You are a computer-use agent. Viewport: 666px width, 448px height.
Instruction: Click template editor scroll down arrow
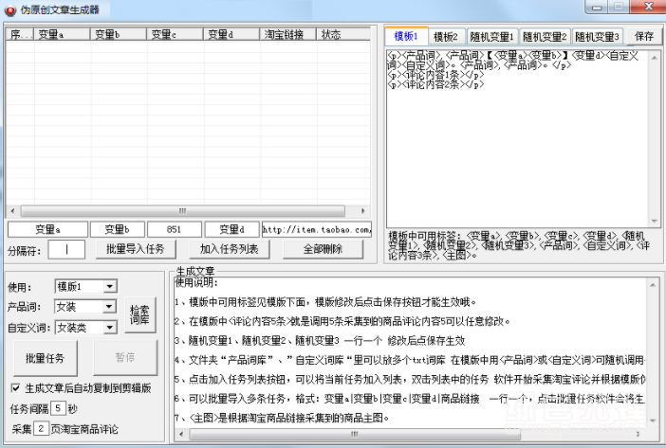(654, 221)
